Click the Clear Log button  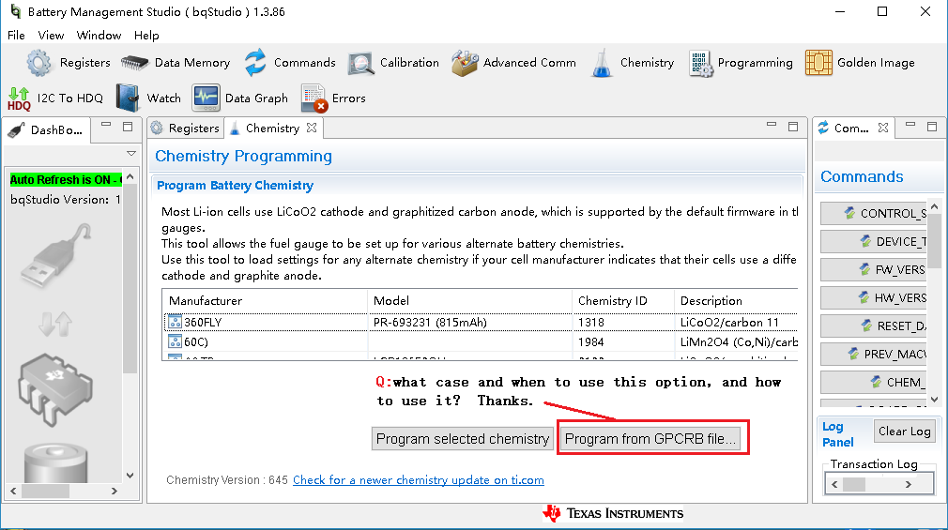click(905, 432)
